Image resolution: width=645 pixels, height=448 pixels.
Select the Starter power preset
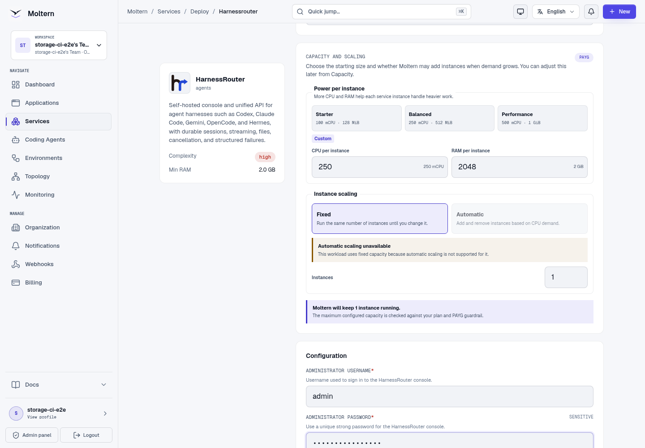(357, 118)
